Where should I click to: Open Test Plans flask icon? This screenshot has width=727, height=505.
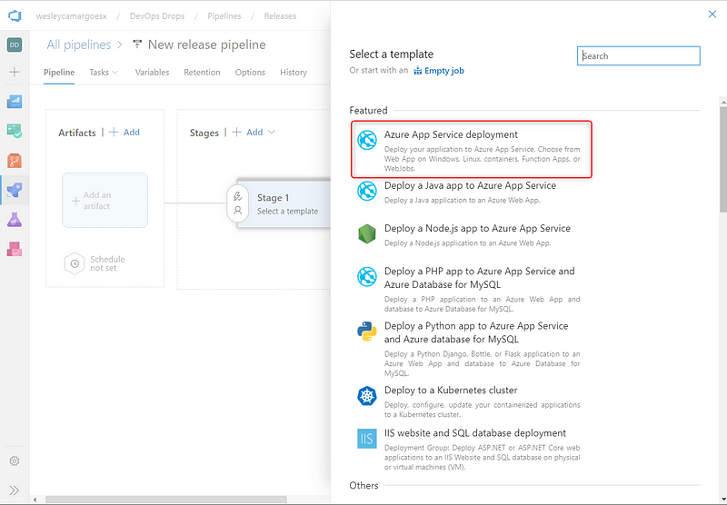[x=15, y=220]
